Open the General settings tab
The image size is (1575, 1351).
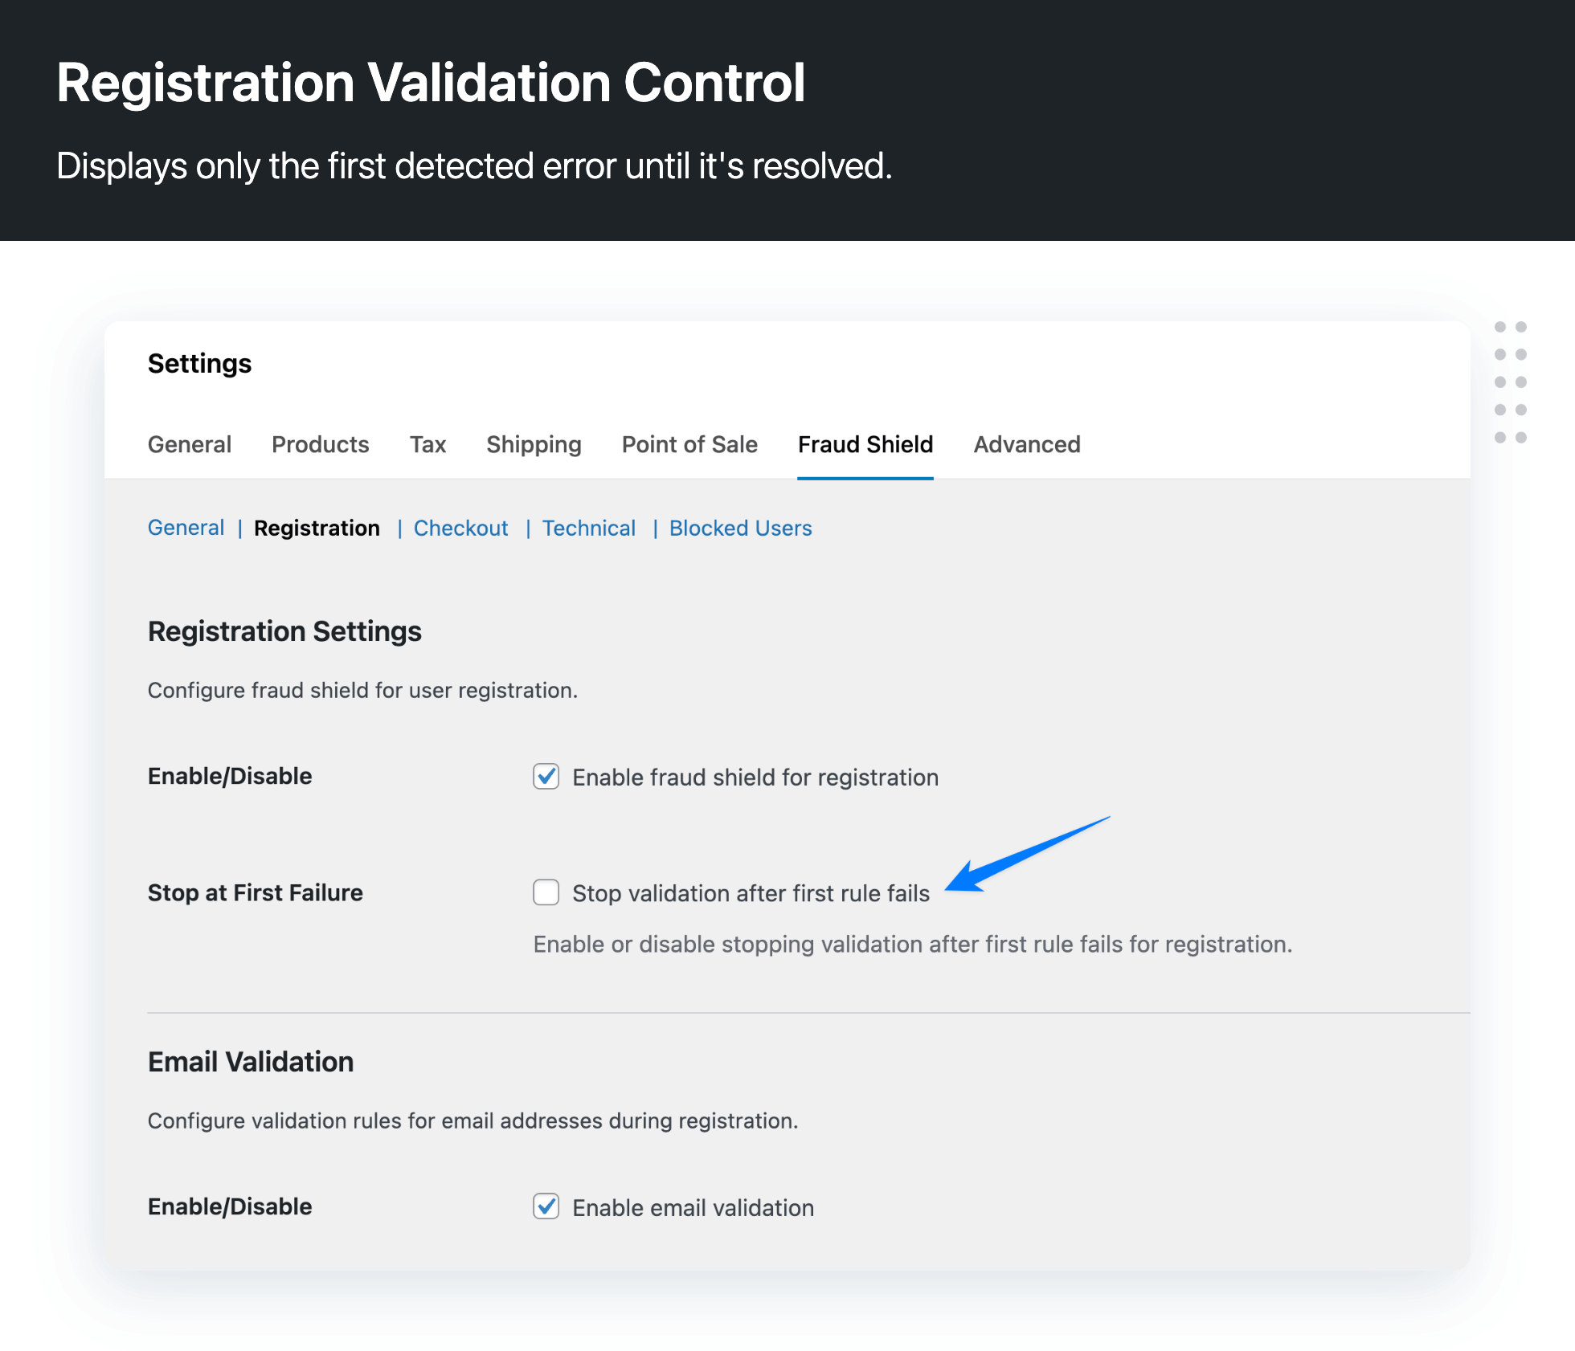pos(189,444)
